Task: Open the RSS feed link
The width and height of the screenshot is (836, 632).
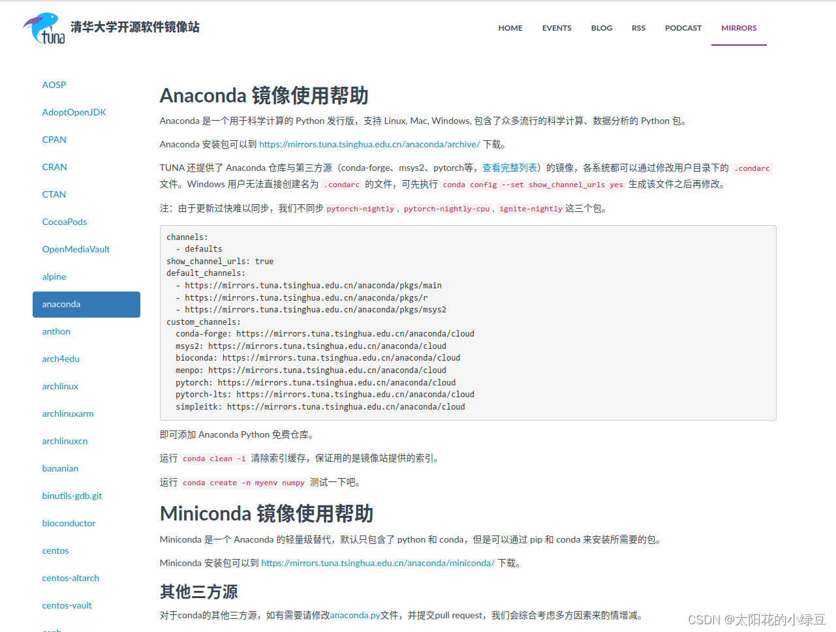Action: point(638,28)
